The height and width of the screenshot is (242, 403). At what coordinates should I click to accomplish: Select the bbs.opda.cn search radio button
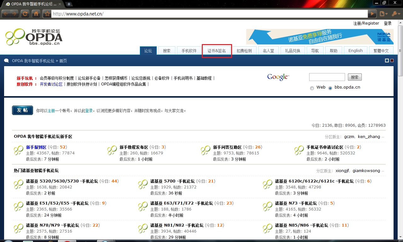330,88
